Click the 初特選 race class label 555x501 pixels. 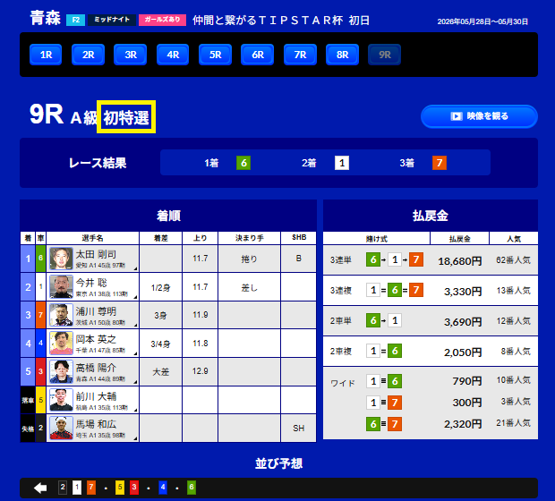(126, 117)
